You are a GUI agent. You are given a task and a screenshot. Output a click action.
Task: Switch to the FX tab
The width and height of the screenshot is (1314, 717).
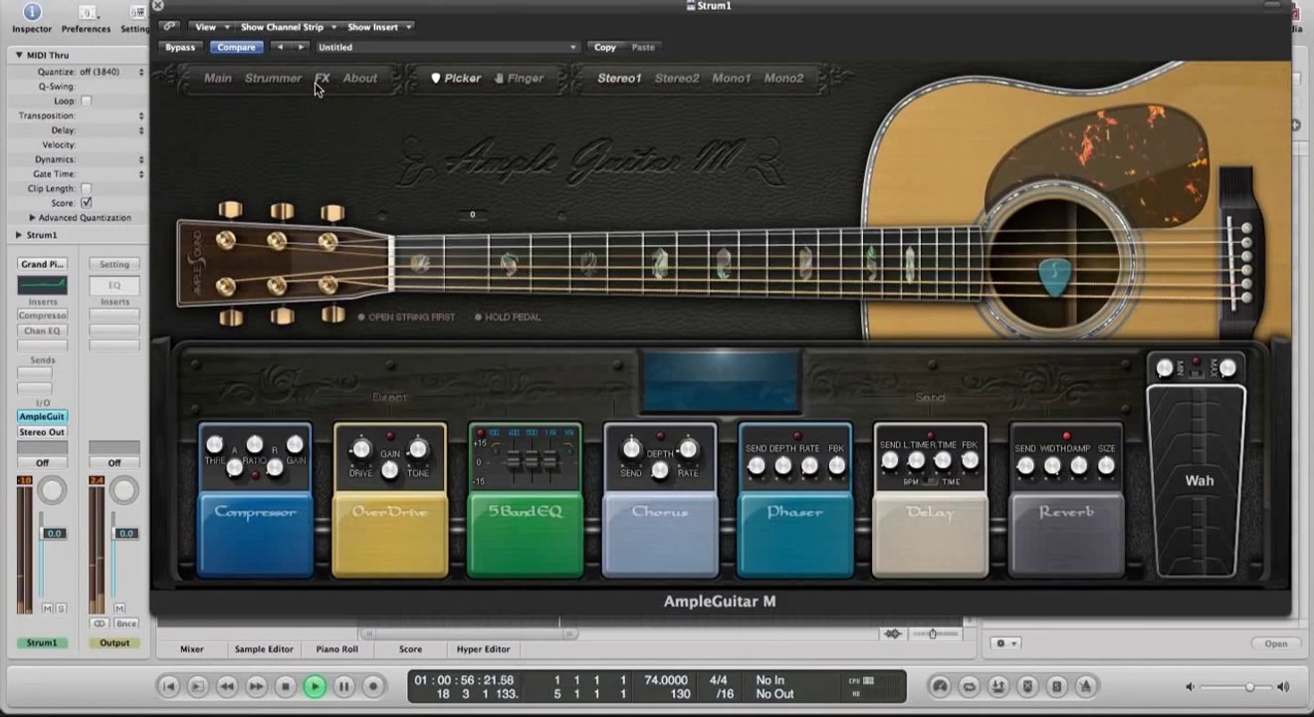point(323,78)
